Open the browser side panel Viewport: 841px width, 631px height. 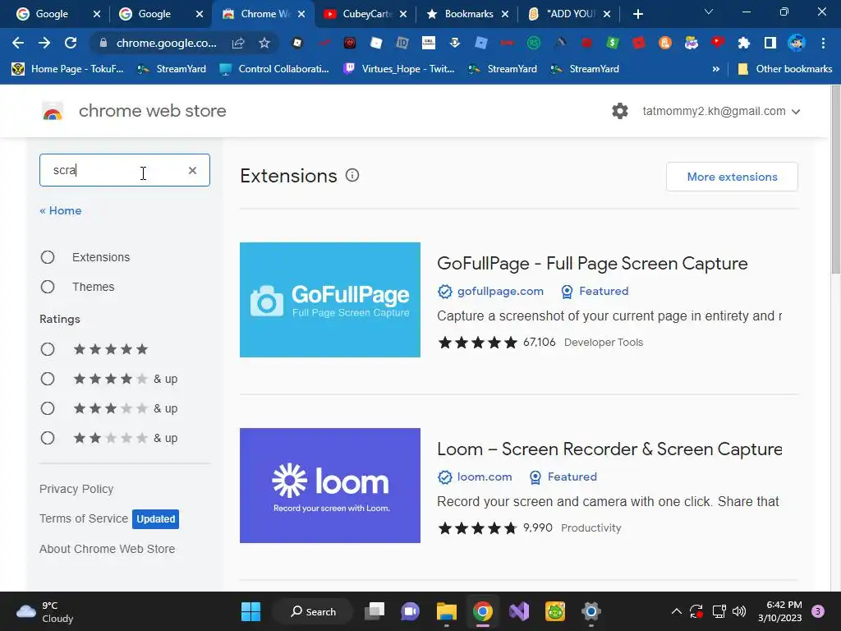click(770, 43)
